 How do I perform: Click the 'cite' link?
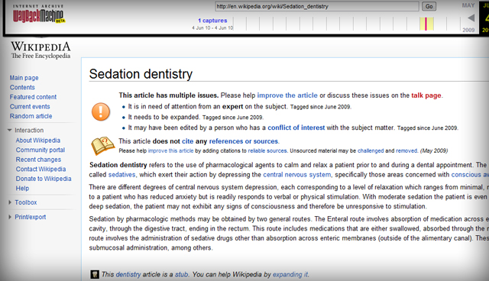(188, 141)
